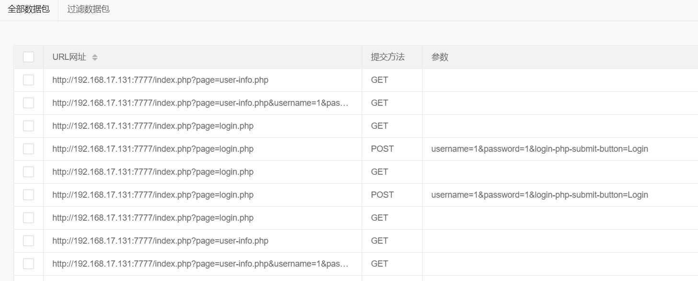This screenshot has width=698, height=281.
Task: Check the topmost user-info.php row's checkbox
Action: click(x=29, y=80)
